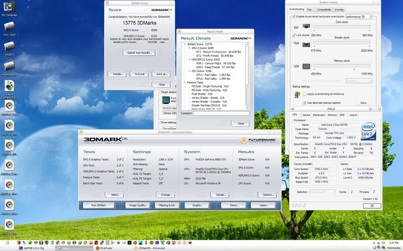Click the core clock chip icon
Screen dimensions: 403x251
coord(306,27)
